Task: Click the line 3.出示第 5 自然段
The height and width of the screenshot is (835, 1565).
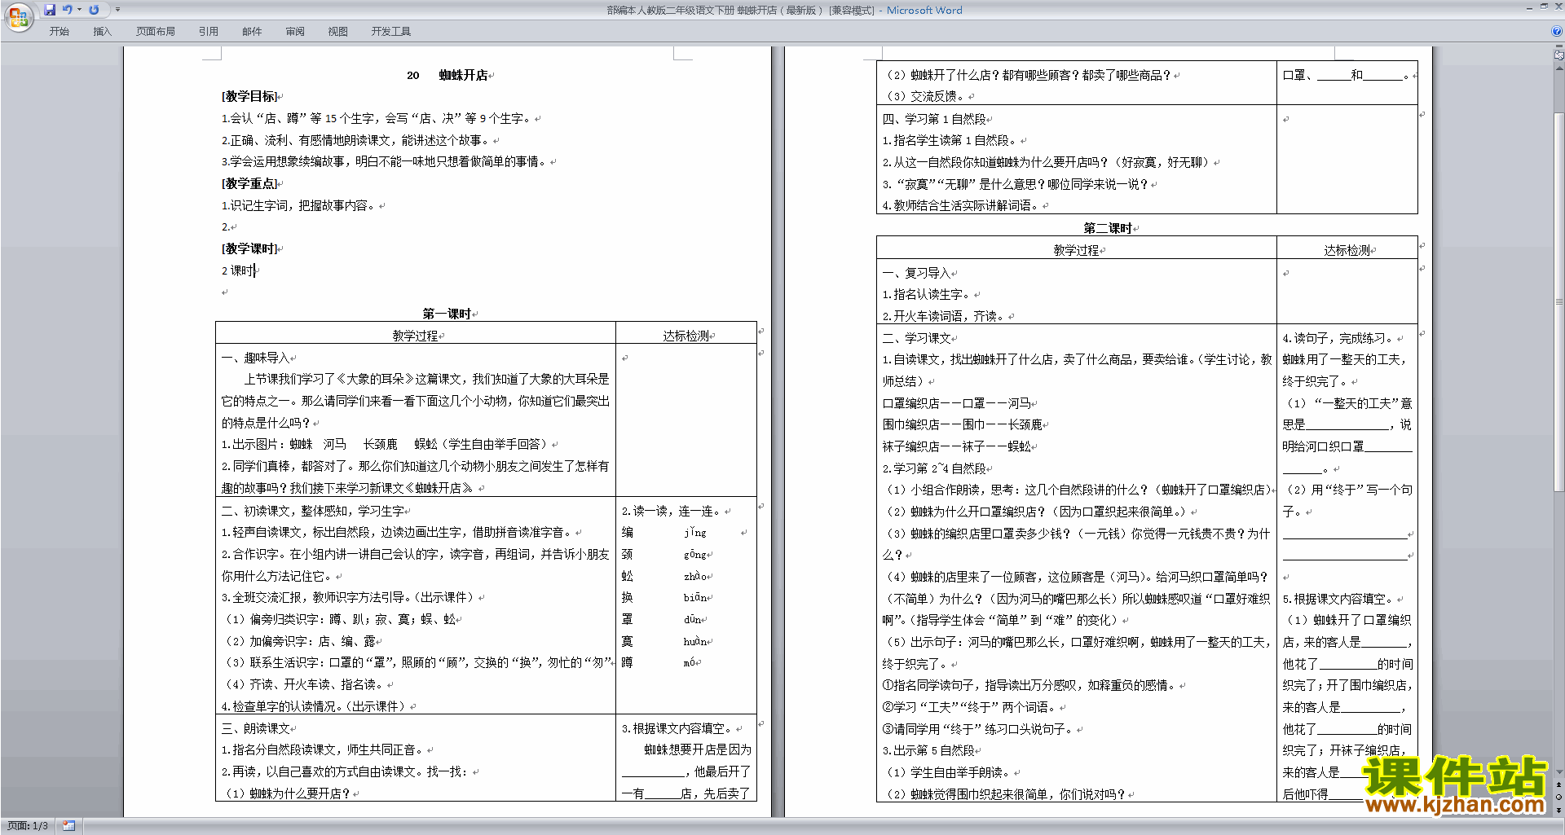Action: coord(928,750)
